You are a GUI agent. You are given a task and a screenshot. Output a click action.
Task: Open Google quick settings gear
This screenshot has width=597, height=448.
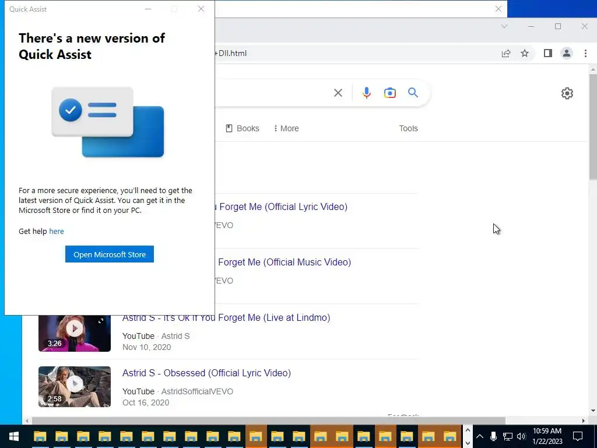point(567,93)
